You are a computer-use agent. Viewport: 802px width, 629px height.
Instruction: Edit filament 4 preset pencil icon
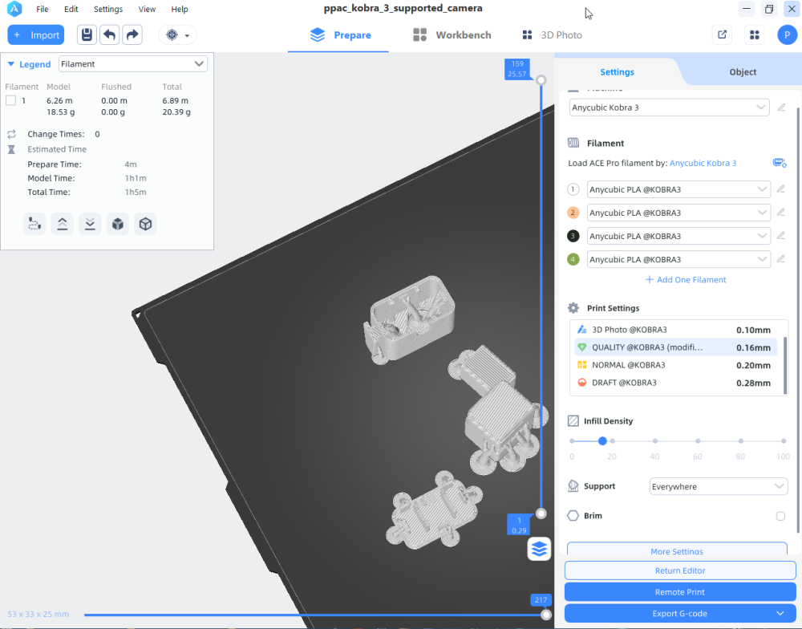pos(780,259)
